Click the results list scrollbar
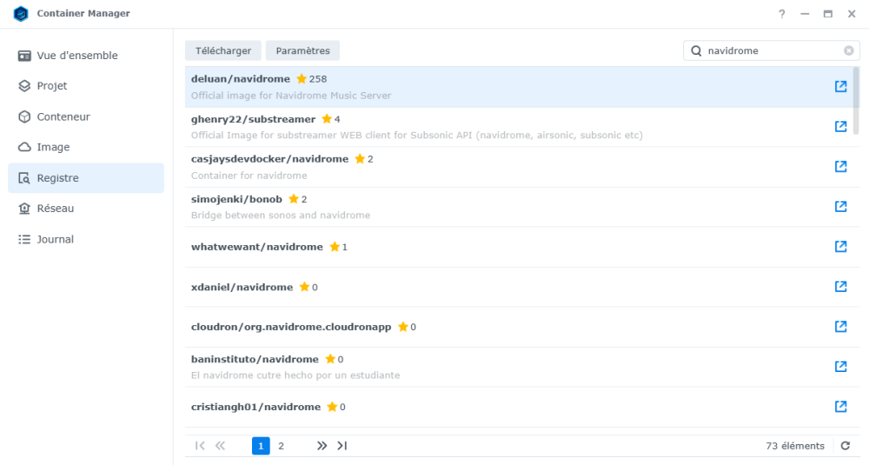Image resolution: width=869 pixels, height=465 pixels. [x=856, y=101]
